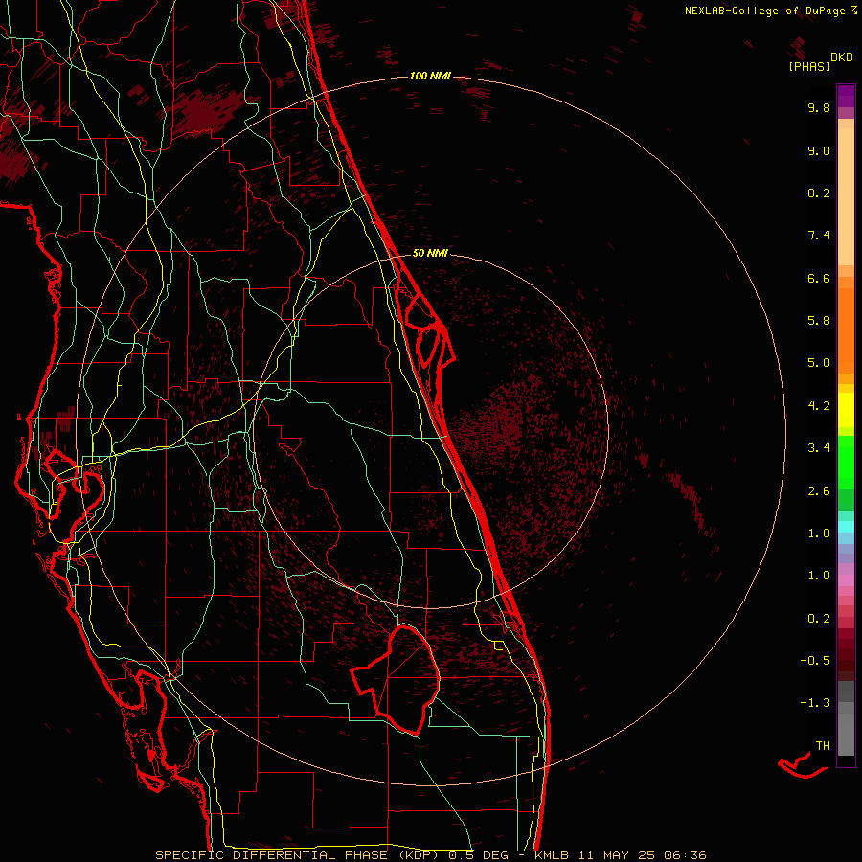Click the light peach color bar segment
Screen dimensions: 862x862
pyautogui.click(x=846, y=196)
